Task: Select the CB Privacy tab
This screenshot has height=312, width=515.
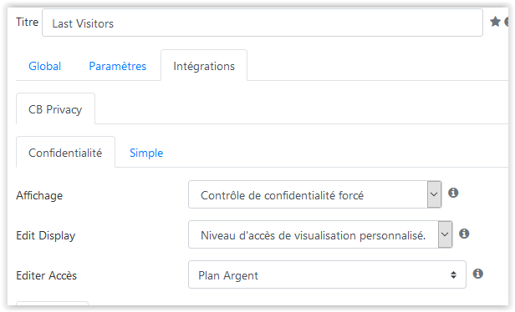Action: tap(55, 109)
